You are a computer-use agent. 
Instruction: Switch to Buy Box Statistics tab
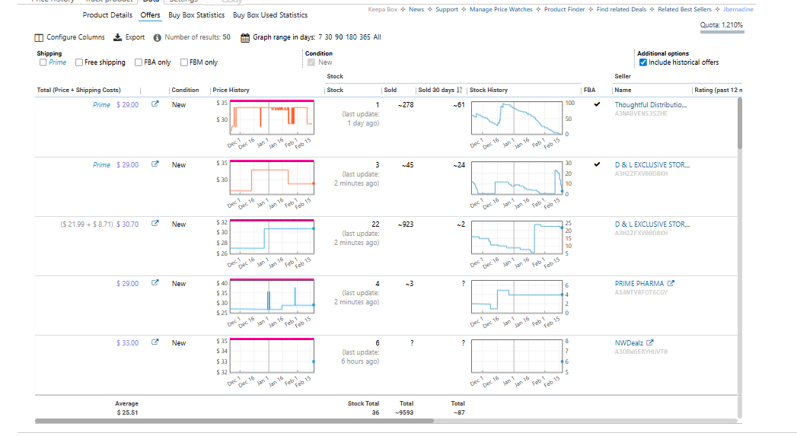pos(196,15)
